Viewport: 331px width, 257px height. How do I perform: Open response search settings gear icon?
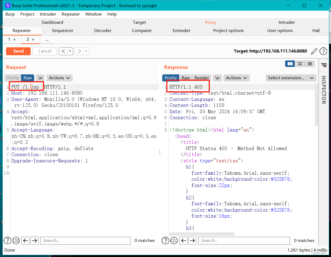pyautogui.click(x=174, y=241)
